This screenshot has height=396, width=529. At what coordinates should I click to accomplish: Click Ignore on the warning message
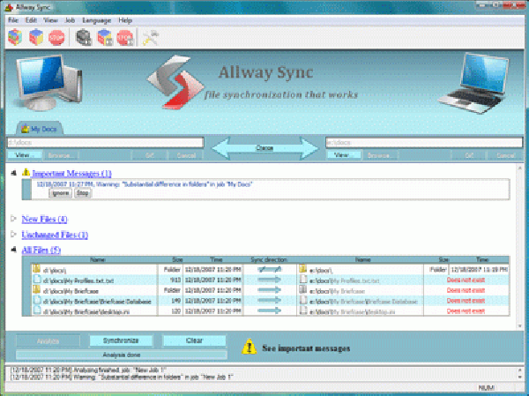pos(60,191)
